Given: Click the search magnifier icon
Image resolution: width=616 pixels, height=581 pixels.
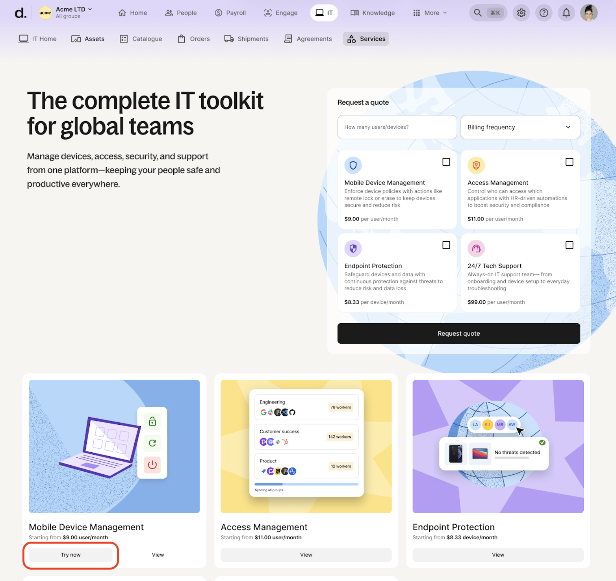Looking at the screenshot, I should coord(478,13).
